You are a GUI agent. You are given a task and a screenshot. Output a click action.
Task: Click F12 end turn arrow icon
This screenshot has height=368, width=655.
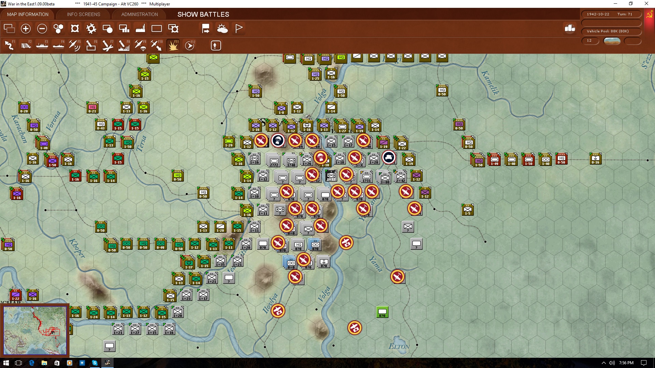pyautogui.click(x=190, y=45)
